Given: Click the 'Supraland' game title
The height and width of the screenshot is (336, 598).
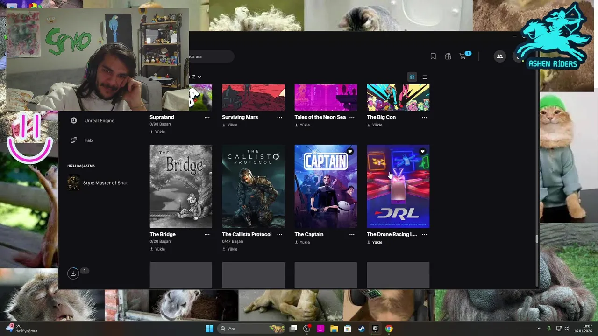Looking at the screenshot, I should point(162,117).
